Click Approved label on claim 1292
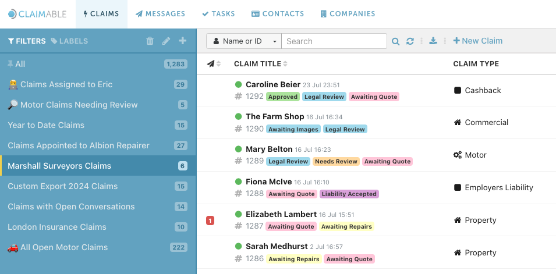The width and height of the screenshot is (556, 274). coord(283,97)
